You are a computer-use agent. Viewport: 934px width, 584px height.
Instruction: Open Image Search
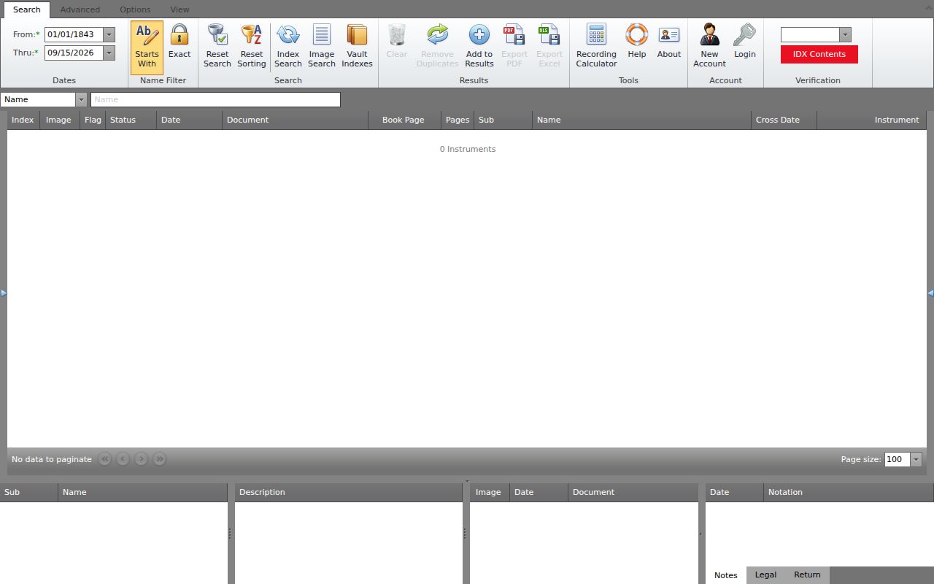(x=322, y=47)
